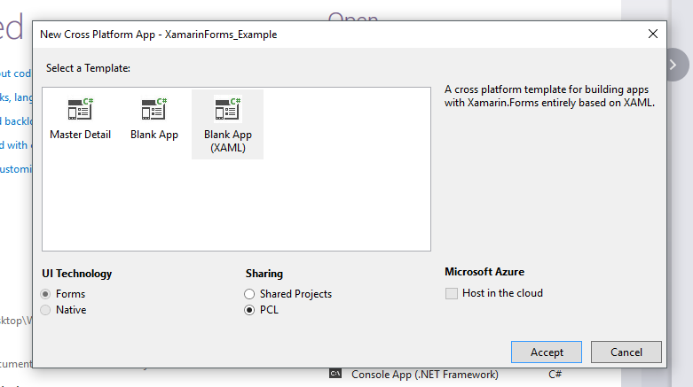Select the Master Detail template icon
693x387 pixels.
[80, 109]
